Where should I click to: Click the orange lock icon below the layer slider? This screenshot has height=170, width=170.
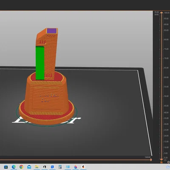pos(161,162)
